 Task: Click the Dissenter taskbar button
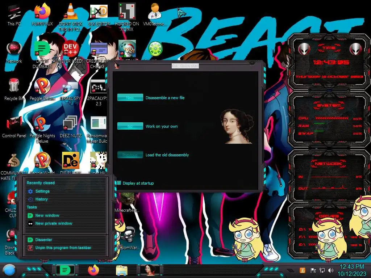pyautogui.click(x=65, y=270)
